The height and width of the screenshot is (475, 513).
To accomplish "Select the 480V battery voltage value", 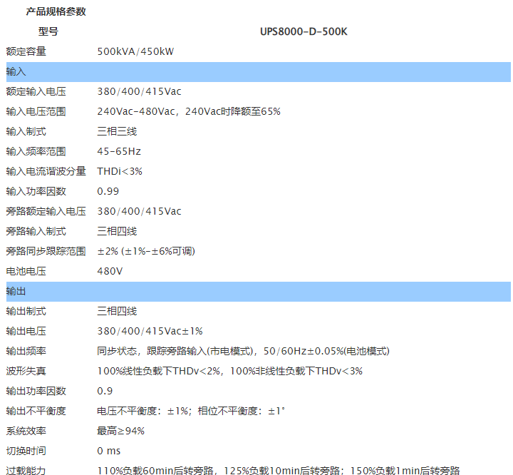I will pyautogui.click(x=110, y=271).
